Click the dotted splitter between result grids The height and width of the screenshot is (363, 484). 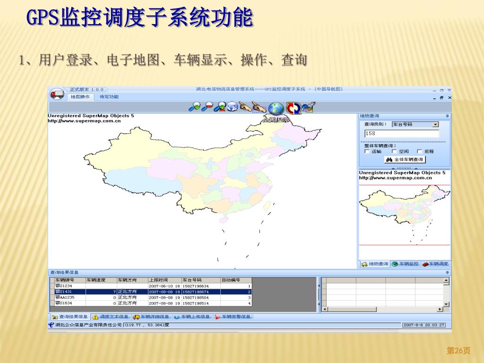pos(319,294)
